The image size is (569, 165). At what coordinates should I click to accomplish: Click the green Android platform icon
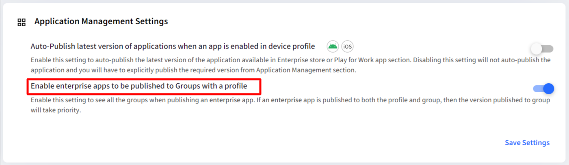pyautogui.click(x=333, y=47)
